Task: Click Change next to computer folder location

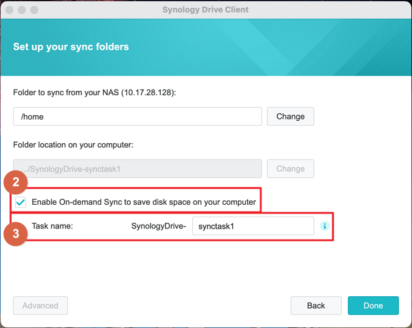Action: pyautogui.click(x=290, y=169)
